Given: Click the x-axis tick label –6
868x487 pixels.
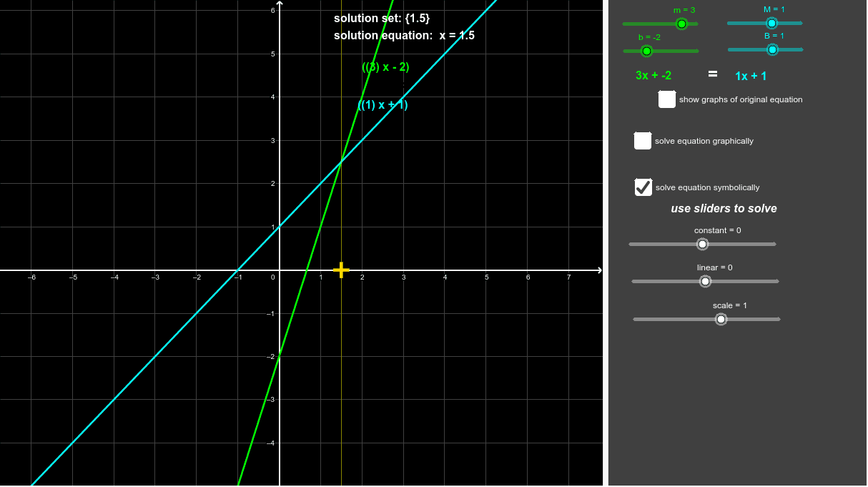Looking at the screenshot, I should pyautogui.click(x=31, y=277).
